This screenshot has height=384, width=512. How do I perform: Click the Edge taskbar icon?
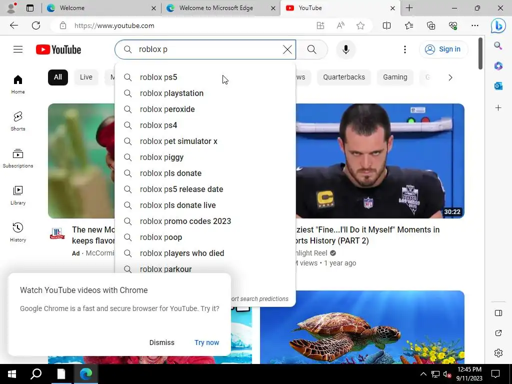[x=86, y=374]
